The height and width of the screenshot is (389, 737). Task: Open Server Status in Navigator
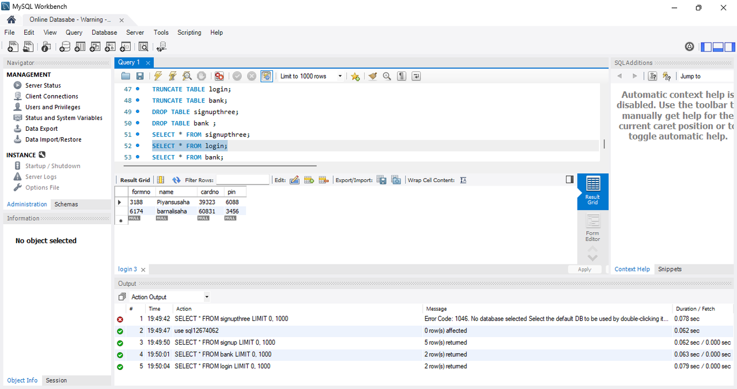coord(43,85)
